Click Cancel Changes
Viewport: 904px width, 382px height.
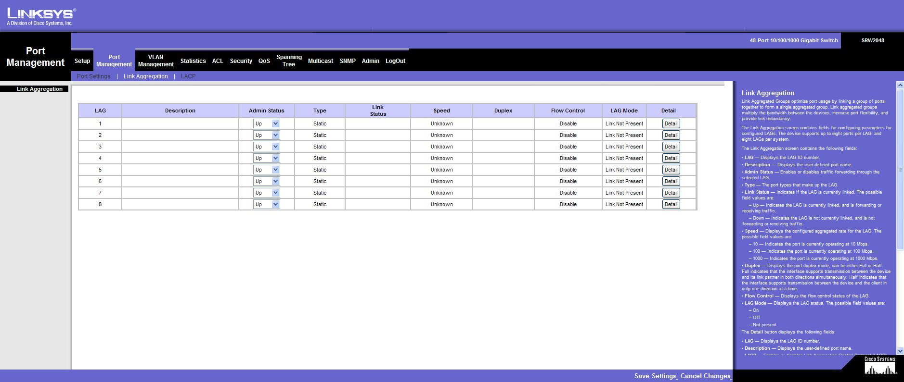tap(705, 376)
